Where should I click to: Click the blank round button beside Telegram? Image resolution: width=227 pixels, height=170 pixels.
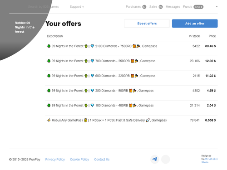[166, 159]
